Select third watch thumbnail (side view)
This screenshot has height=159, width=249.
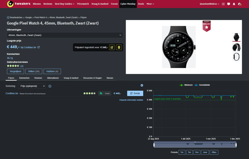click(x=236, y=57)
